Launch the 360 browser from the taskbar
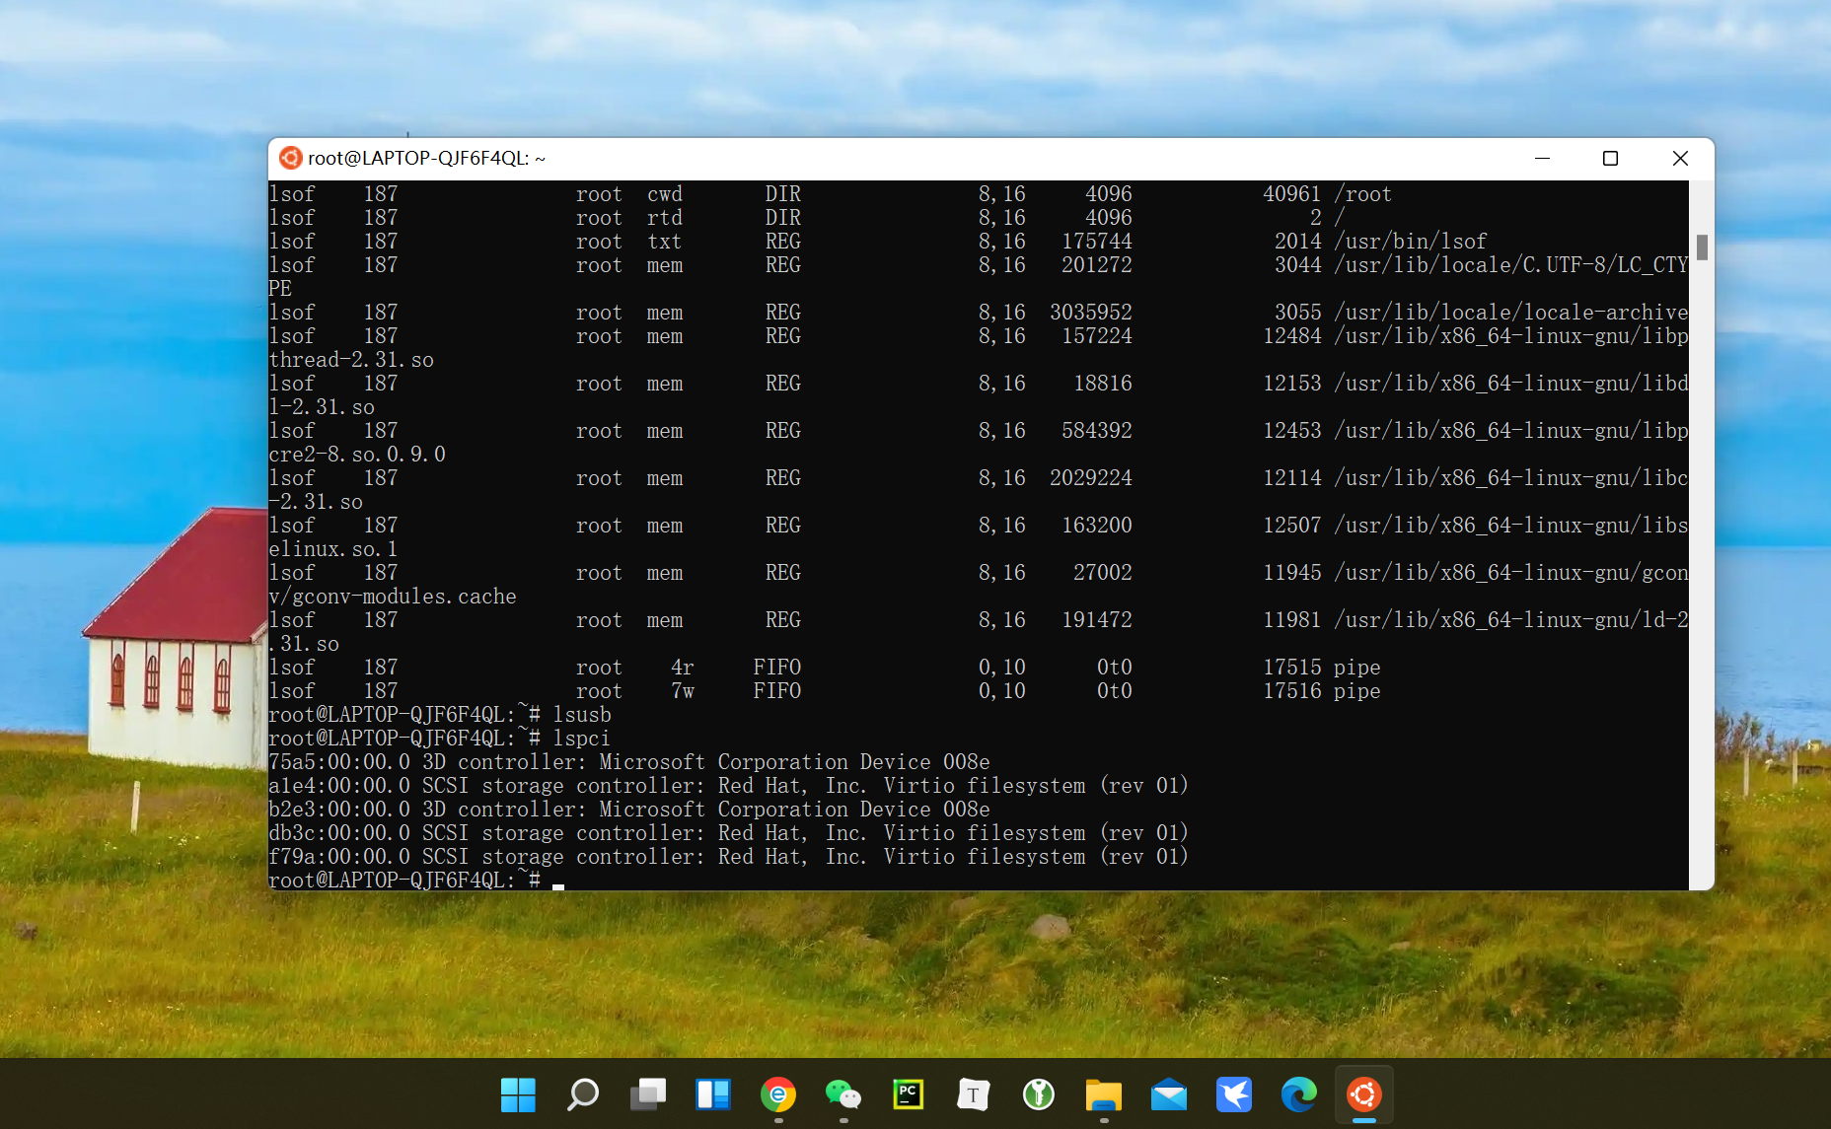1831x1129 pixels. point(778,1094)
